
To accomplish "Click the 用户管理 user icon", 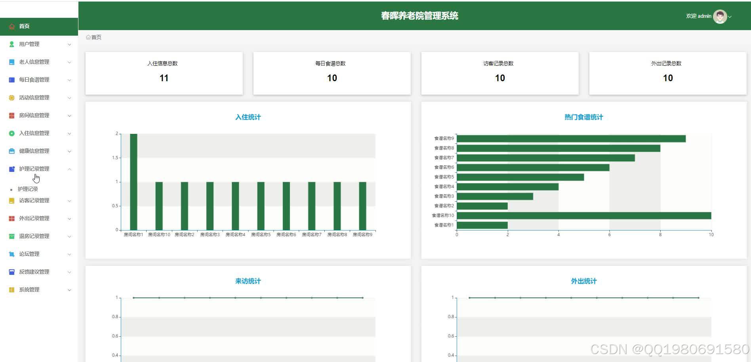I will [x=12, y=44].
